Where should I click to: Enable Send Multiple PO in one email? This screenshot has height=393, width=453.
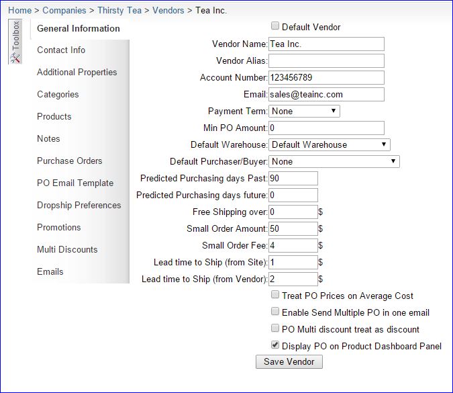(x=275, y=312)
